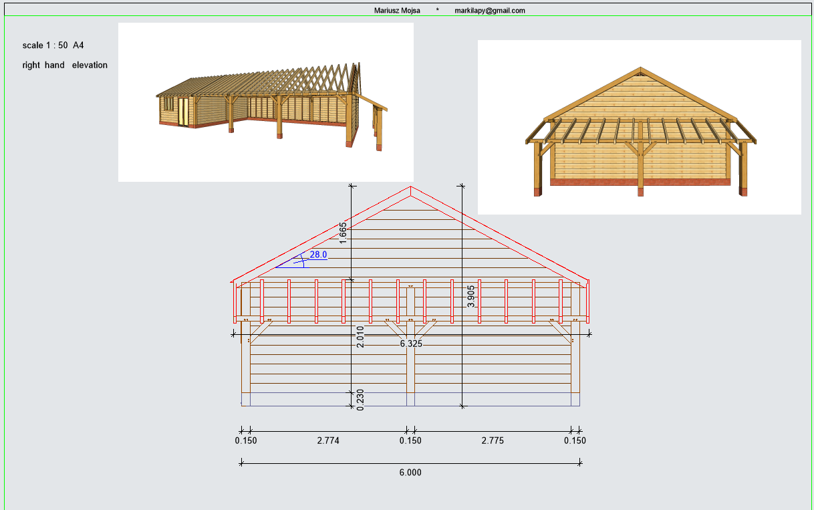Click the 6.325 horizontal width dimension
Viewport: 814px width, 510px height.
coord(411,344)
